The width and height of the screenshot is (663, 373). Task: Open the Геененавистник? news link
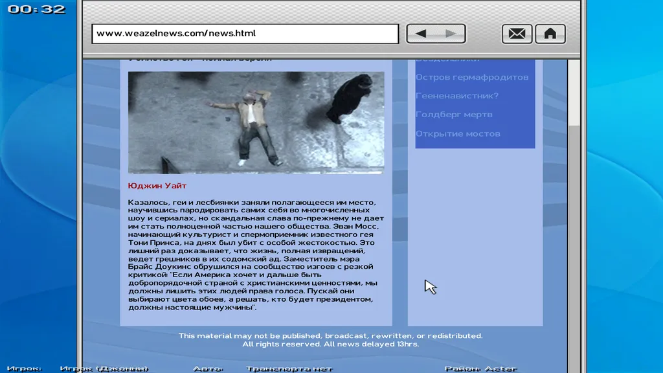tap(456, 96)
